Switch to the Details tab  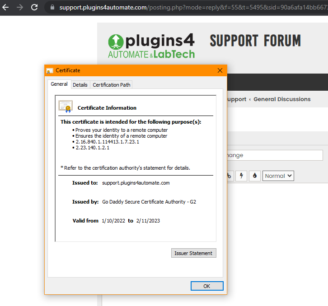(x=80, y=85)
